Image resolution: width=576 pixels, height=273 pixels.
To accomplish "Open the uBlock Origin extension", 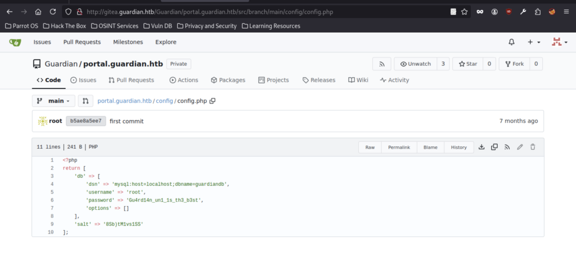I will coord(508,11).
